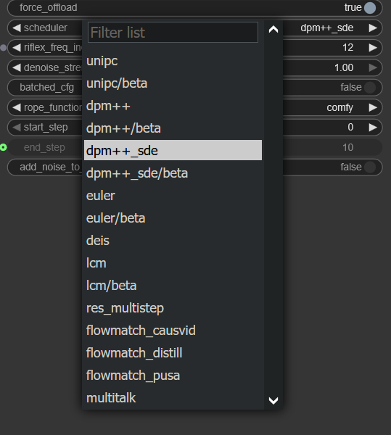Click the end_step label

pos(44,147)
